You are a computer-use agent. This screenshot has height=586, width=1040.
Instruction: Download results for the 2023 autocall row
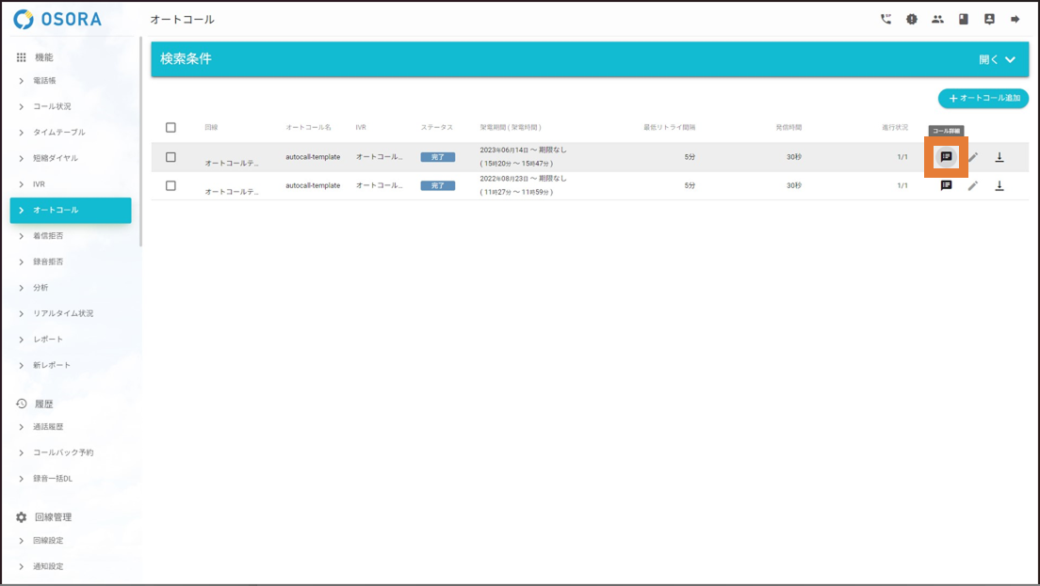click(x=999, y=157)
